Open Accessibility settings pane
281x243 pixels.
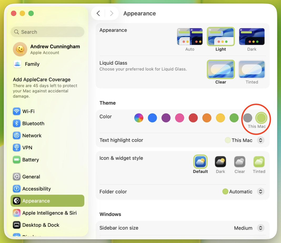point(47,189)
